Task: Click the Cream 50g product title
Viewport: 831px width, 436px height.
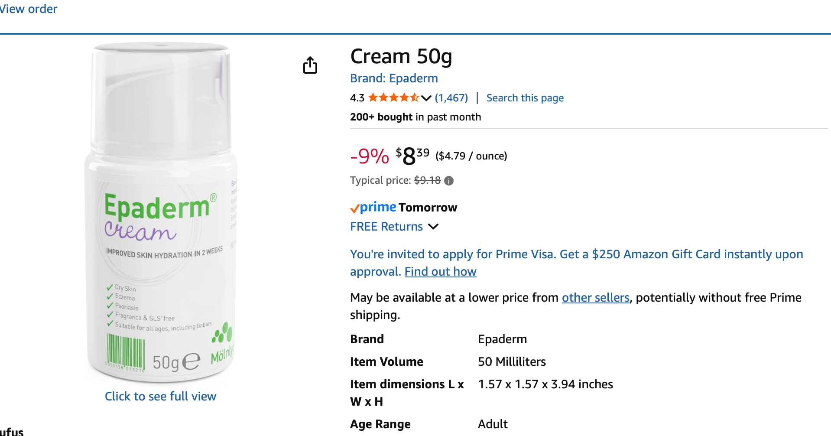Action: click(x=401, y=56)
